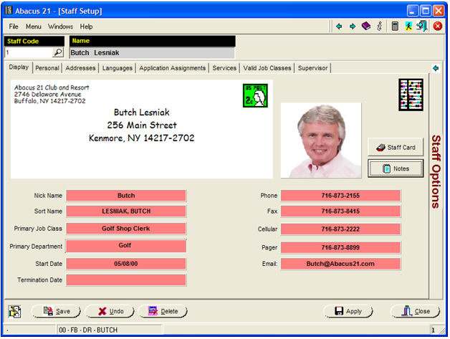This screenshot has height=339, width=450.
Task: Click the staff member photo
Action: [321, 140]
